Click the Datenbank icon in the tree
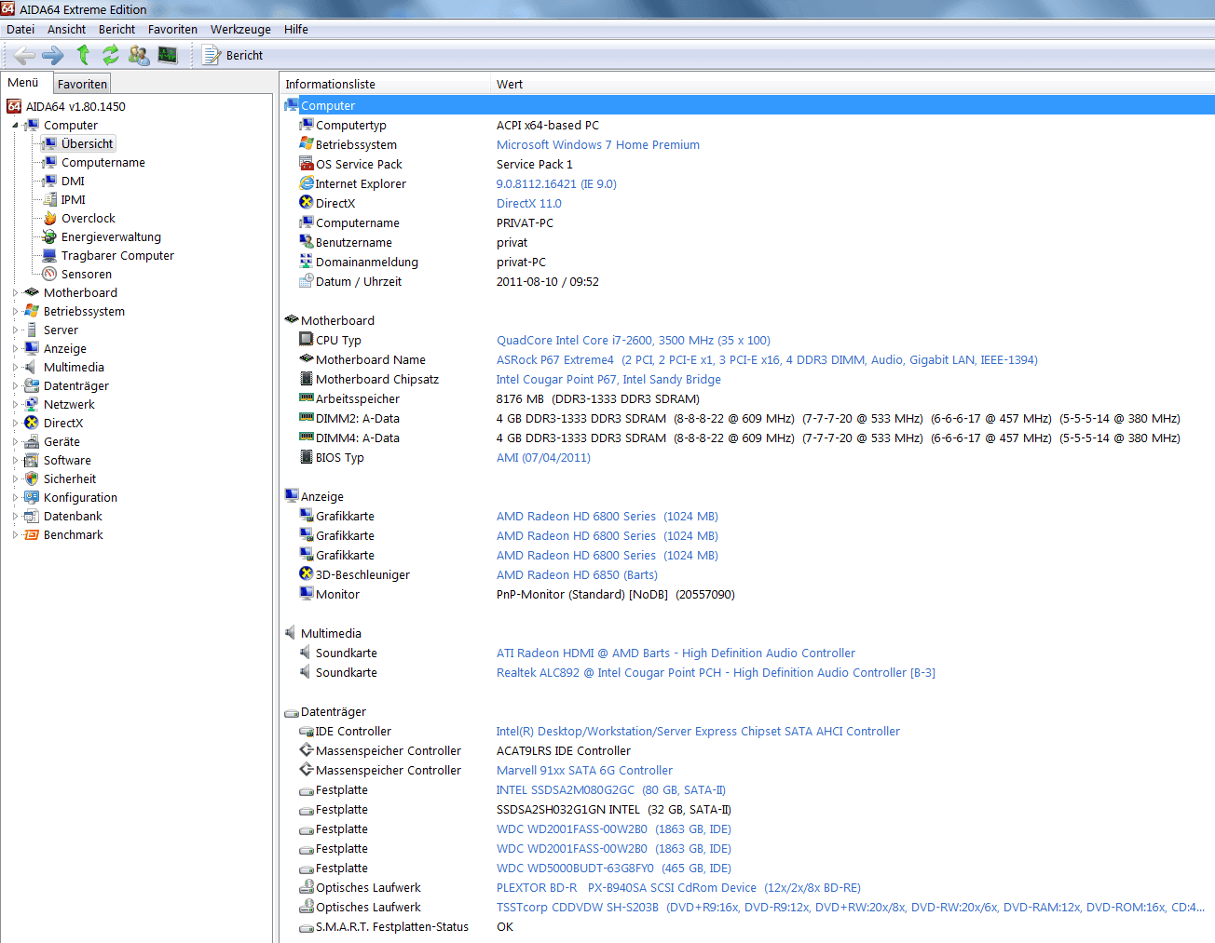 point(32,517)
